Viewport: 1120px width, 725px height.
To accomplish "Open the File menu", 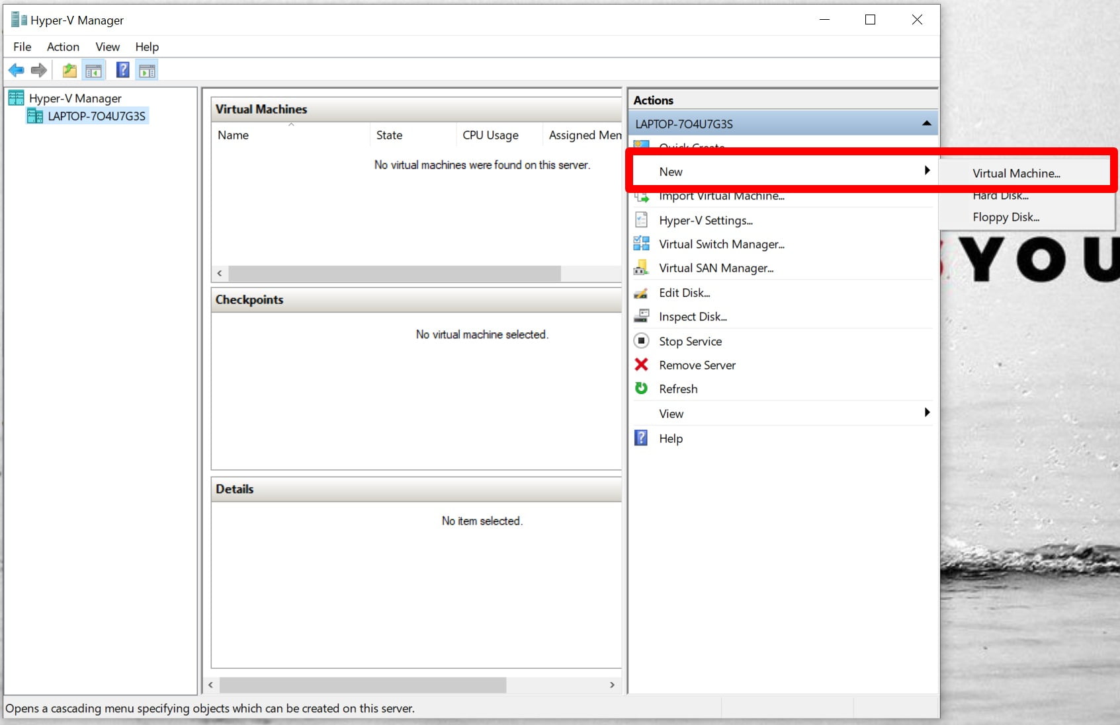I will pyautogui.click(x=22, y=47).
